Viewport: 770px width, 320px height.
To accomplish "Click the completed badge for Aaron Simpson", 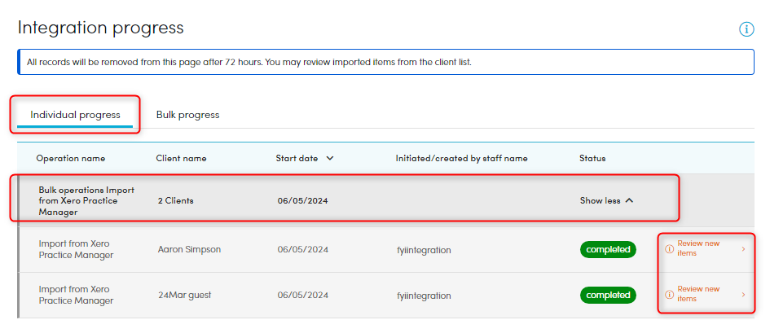I will 608,249.
